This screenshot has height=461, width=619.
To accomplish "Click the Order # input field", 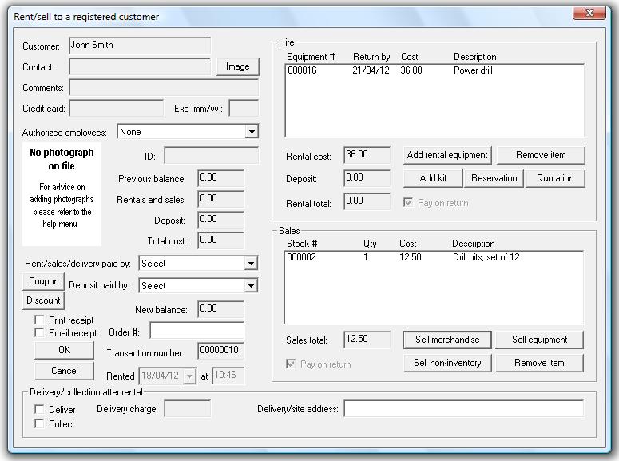I will click(196, 331).
